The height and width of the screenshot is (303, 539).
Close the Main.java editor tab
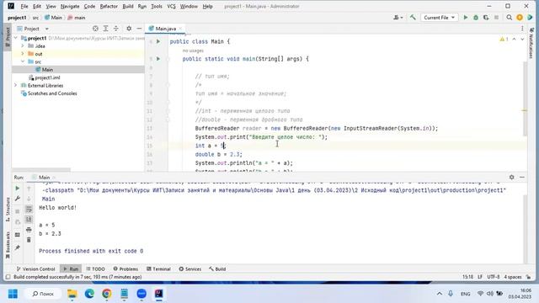pos(180,29)
